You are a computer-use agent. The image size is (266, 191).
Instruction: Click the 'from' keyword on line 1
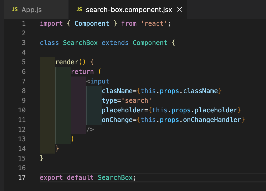click(129, 24)
